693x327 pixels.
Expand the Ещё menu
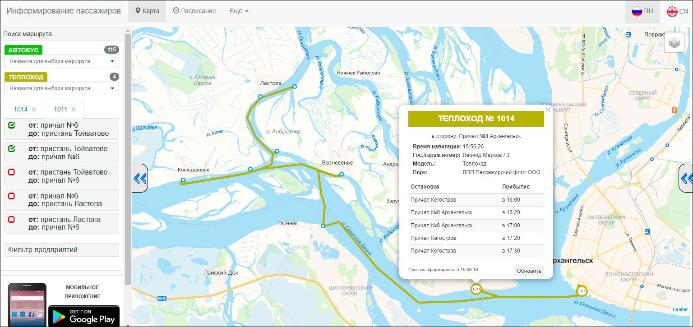(x=239, y=11)
